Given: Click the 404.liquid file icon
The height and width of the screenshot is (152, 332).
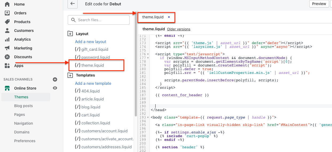Looking at the screenshot, I should click(x=78, y=91).
